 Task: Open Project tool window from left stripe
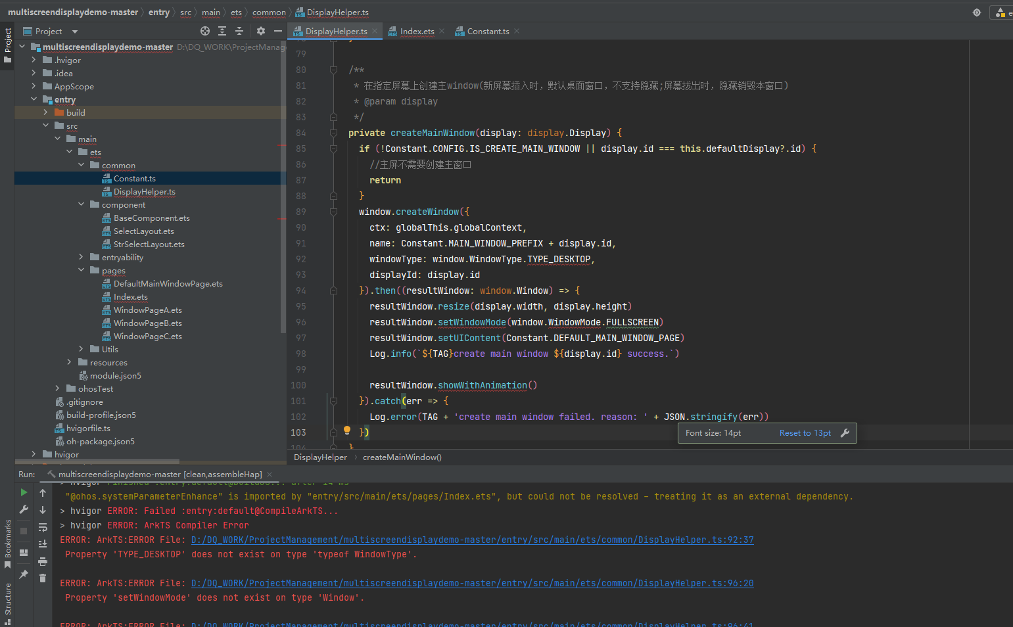click(7, 45)
